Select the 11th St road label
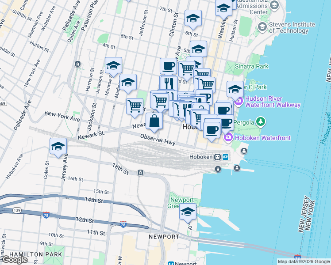 (x=96, y=233)
